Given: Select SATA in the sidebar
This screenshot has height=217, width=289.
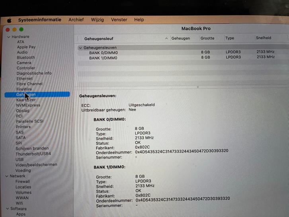Looking at the screenshot, I should [x=21, y=138].
